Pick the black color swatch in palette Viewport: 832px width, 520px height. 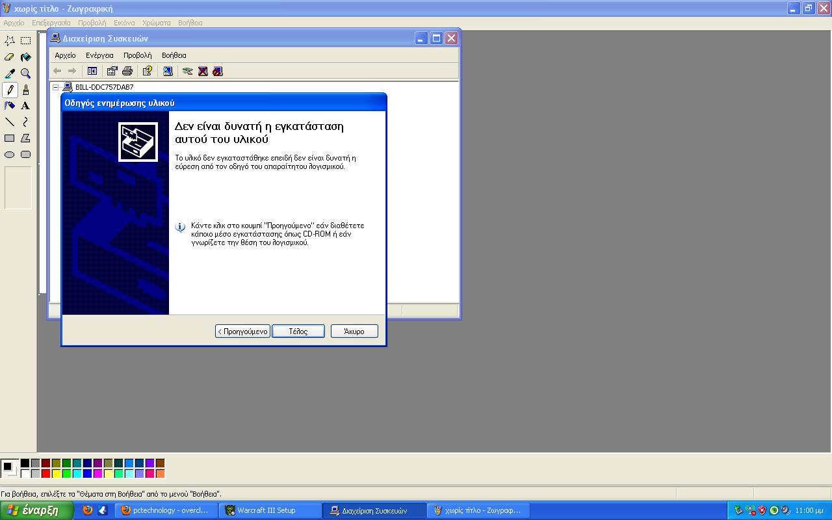(25, 463)
